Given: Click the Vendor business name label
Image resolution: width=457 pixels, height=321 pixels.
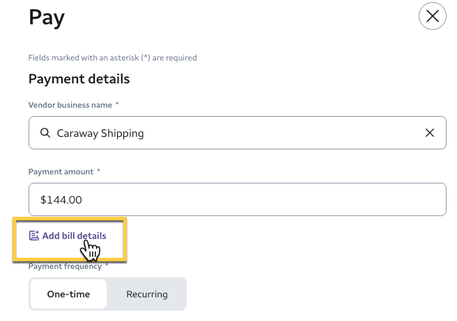Looking at the screenshot, I should pyautogui.click(x=70, y=104).
